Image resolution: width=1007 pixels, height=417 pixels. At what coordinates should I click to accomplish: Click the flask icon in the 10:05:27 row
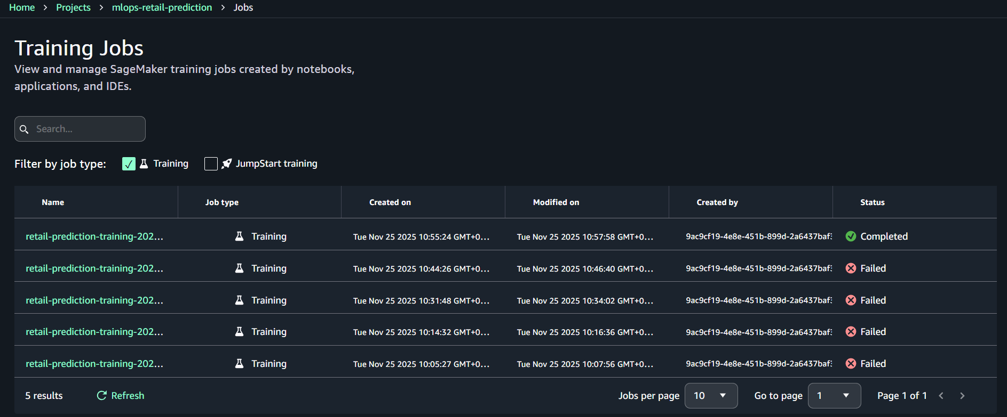239,364
